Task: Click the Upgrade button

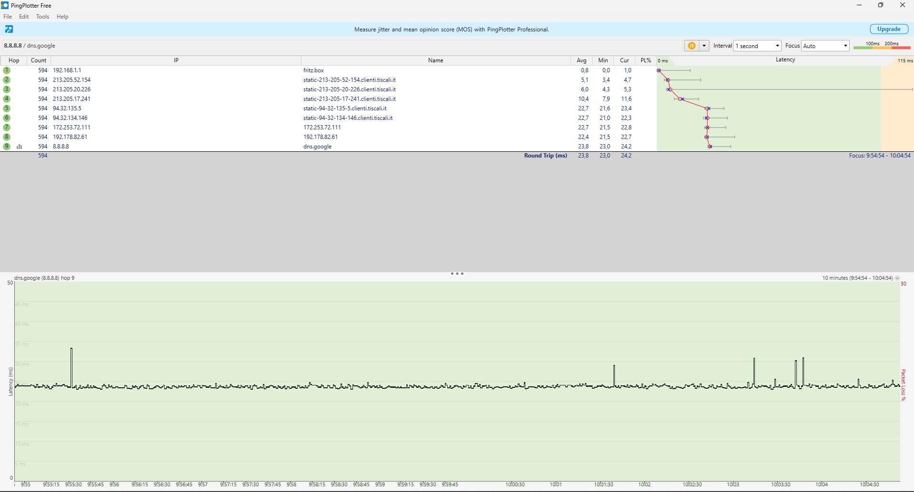Action: point(888,29)
